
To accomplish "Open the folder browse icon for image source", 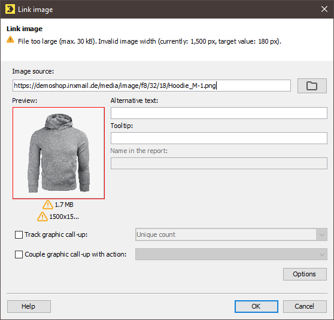I will click(312, 86).
